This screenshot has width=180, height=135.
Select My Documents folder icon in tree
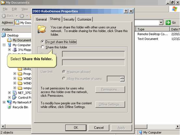pos(9,40)
